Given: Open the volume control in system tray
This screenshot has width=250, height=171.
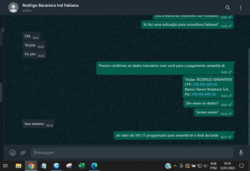Looking at the screenshot, I should coord(206,166).
